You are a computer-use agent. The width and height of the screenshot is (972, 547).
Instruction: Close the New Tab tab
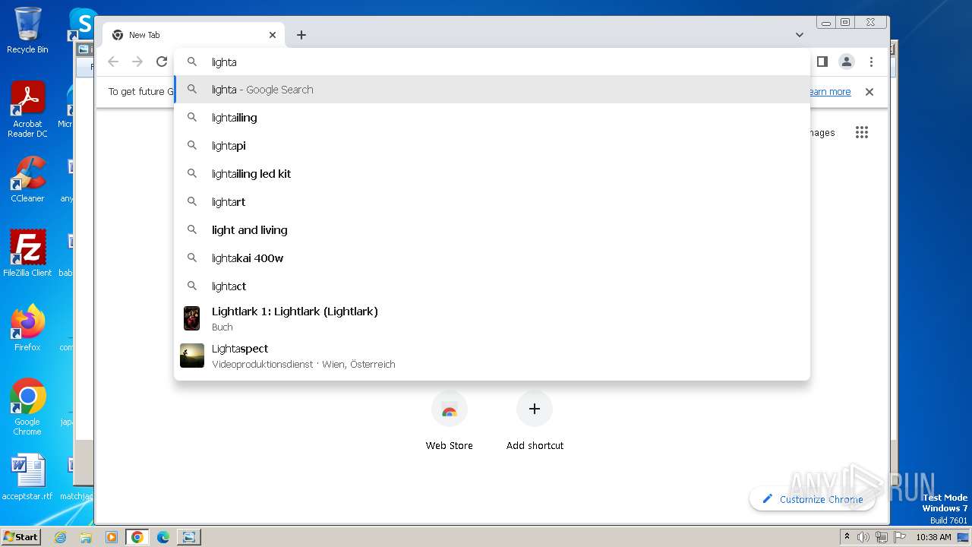click(x=273, y=35)
